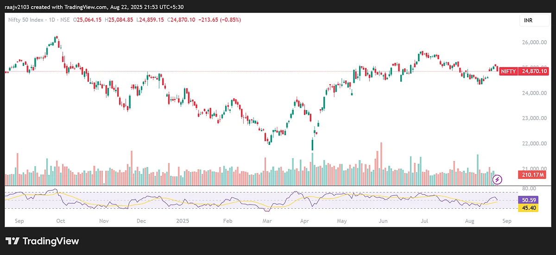The image size is (556, 255).
Task: Click the close value C24,870.10
Action: tap(182, 19)
